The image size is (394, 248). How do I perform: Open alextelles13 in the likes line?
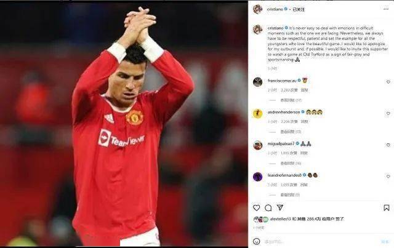coord(280,219)
